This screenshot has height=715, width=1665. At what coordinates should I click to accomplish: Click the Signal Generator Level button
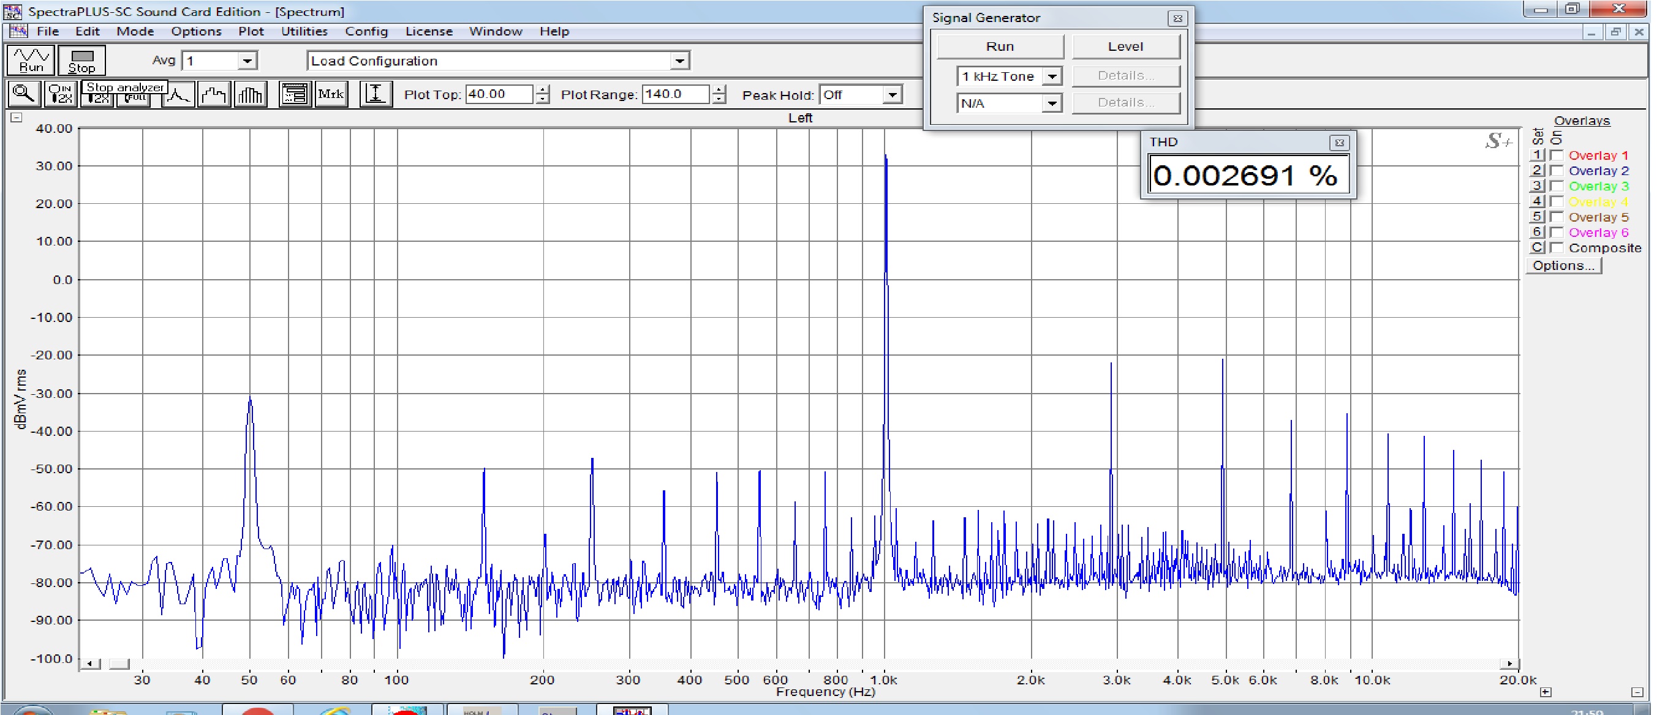1125,47
